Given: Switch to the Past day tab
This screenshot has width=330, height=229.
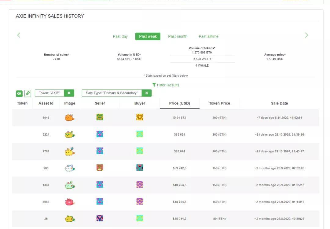Looking at the screenshot, I should point(120,36).
